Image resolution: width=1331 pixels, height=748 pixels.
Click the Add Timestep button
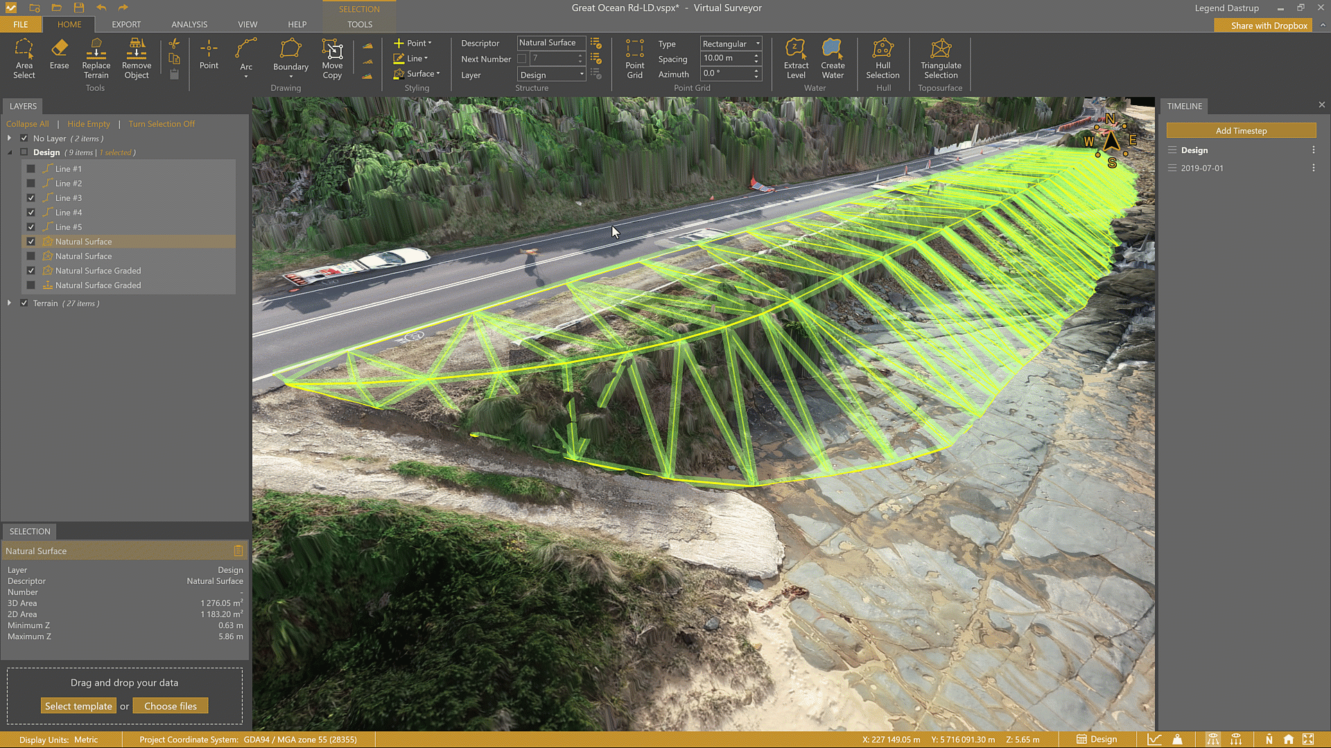(1240, 131)
